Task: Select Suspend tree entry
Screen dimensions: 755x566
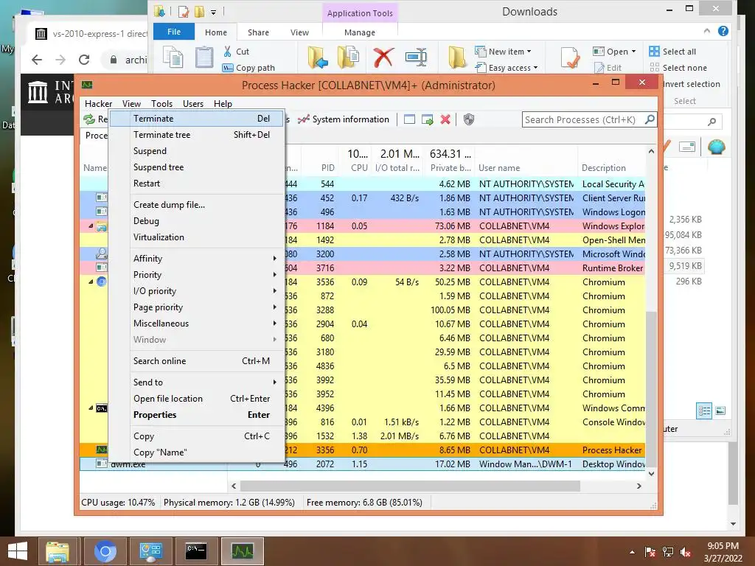Action: 197,167
